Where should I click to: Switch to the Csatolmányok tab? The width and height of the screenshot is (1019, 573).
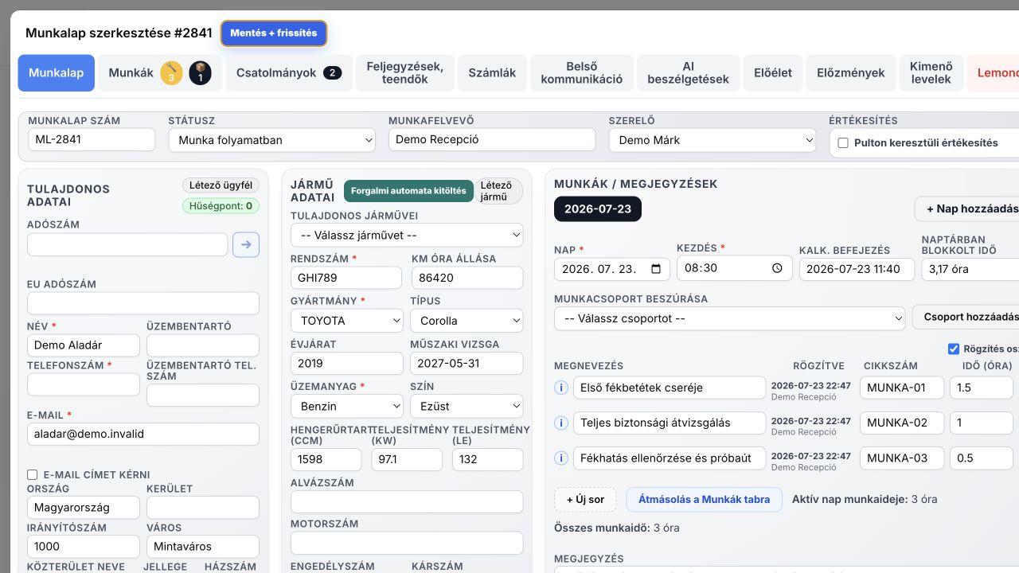[x=289, y=72]
